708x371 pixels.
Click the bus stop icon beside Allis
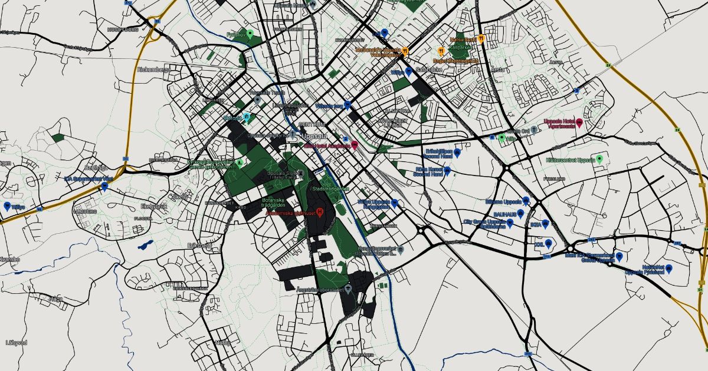493,136
